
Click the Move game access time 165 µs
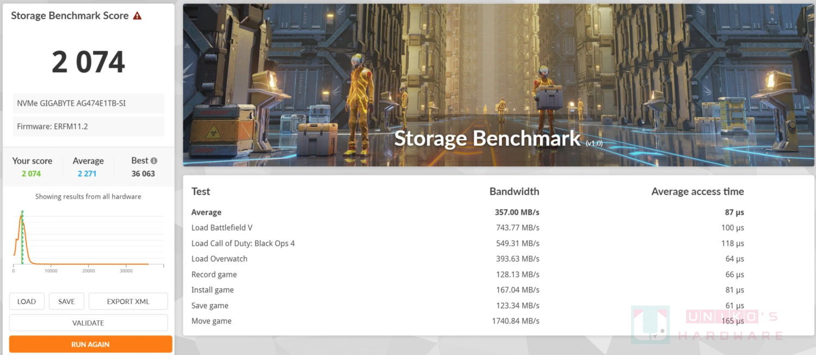732,321
